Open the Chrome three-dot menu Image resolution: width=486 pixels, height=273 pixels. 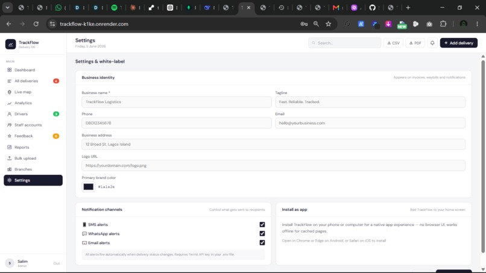pyautogui.click(x=478, y=24)
